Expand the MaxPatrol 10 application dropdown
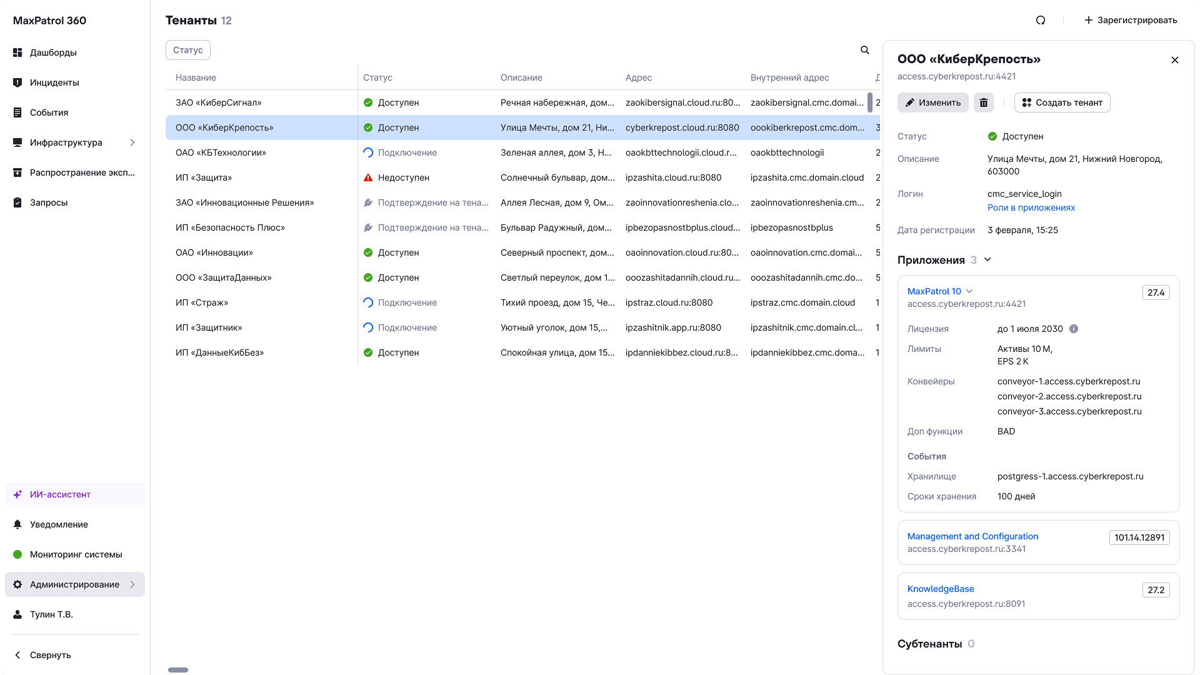This screenshot has height=675, width=1200. point(969,291)
